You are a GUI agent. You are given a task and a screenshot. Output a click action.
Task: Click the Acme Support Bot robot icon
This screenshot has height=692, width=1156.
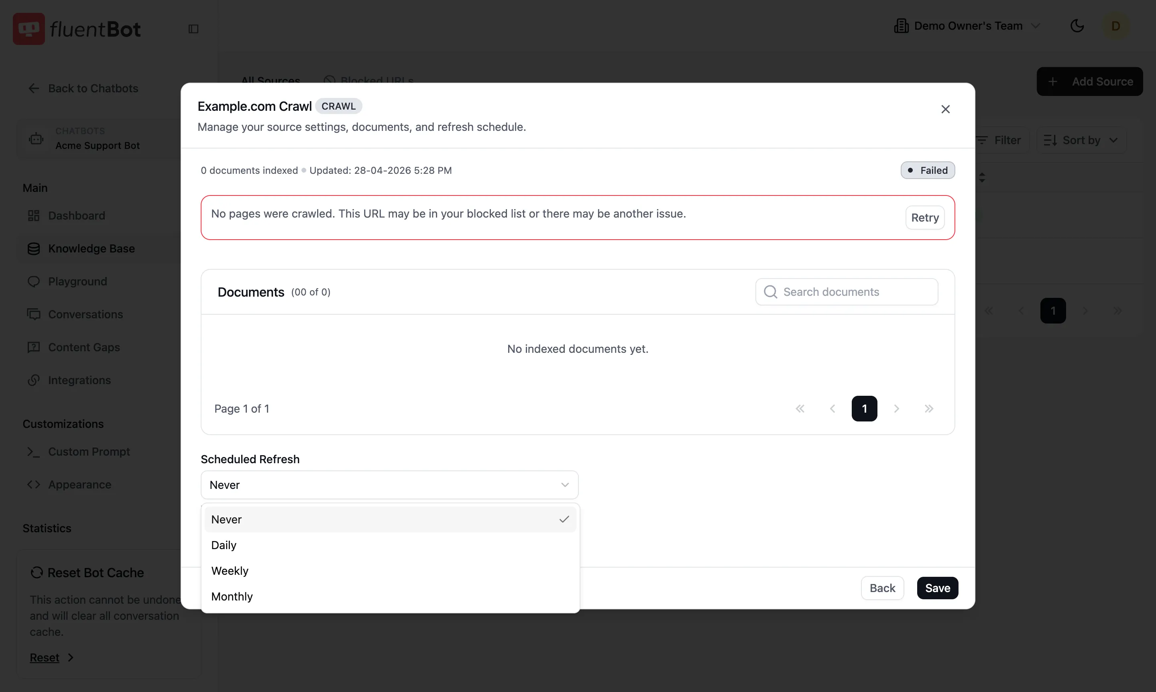pyautogui.click(x=36, y=138)
